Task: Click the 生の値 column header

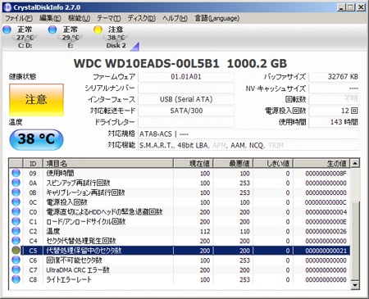Action: [321, 163]
